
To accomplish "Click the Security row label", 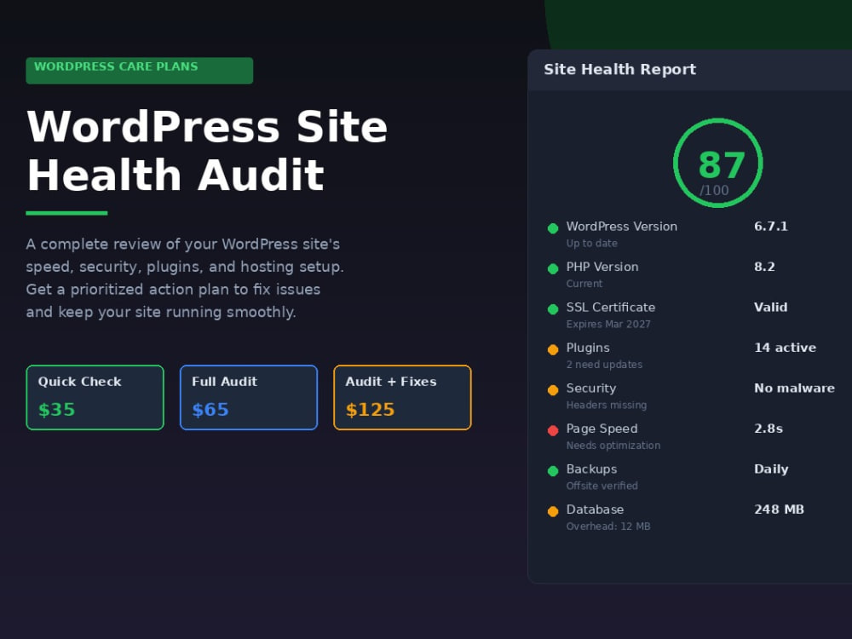I will [x=591, y=389].
